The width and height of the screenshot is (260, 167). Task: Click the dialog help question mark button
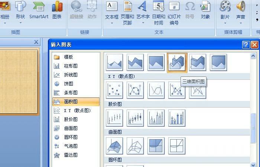pyautogui.click(x=246, y=45)
